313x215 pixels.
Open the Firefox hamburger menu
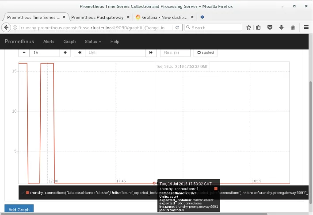point(306,27)
